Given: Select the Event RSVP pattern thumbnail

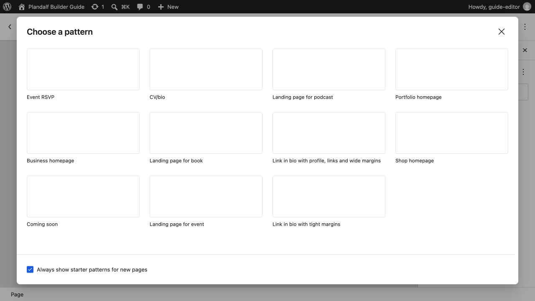Looking at the screenshot, I should point(83,69).
